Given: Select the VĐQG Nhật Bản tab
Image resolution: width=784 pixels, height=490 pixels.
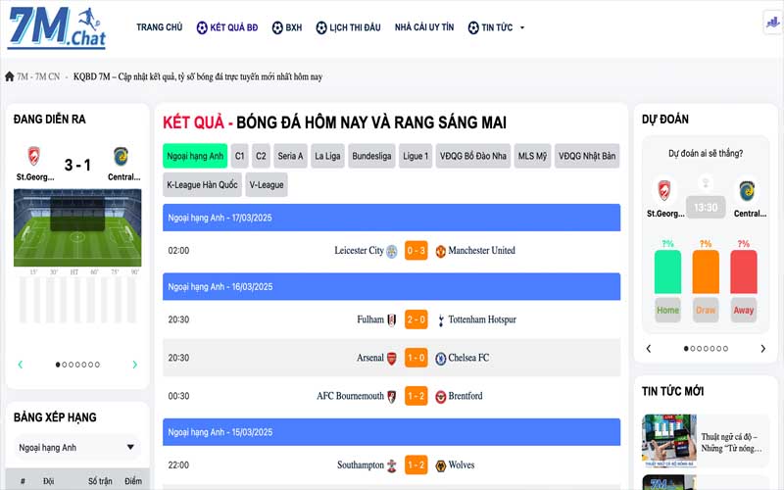Looking at the screenshot, I should click(587, 156).
